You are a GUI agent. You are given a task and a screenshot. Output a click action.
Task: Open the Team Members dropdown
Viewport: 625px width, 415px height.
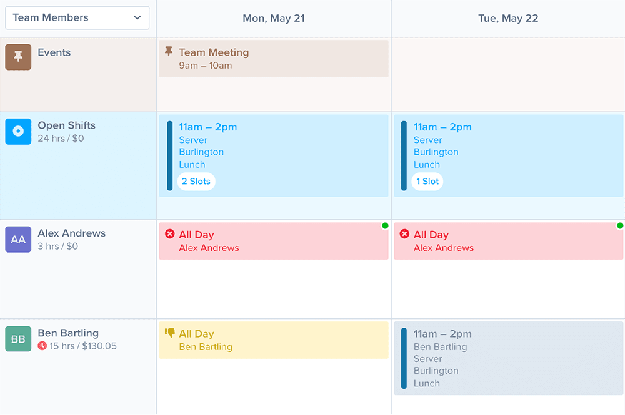tap(77, 17)
